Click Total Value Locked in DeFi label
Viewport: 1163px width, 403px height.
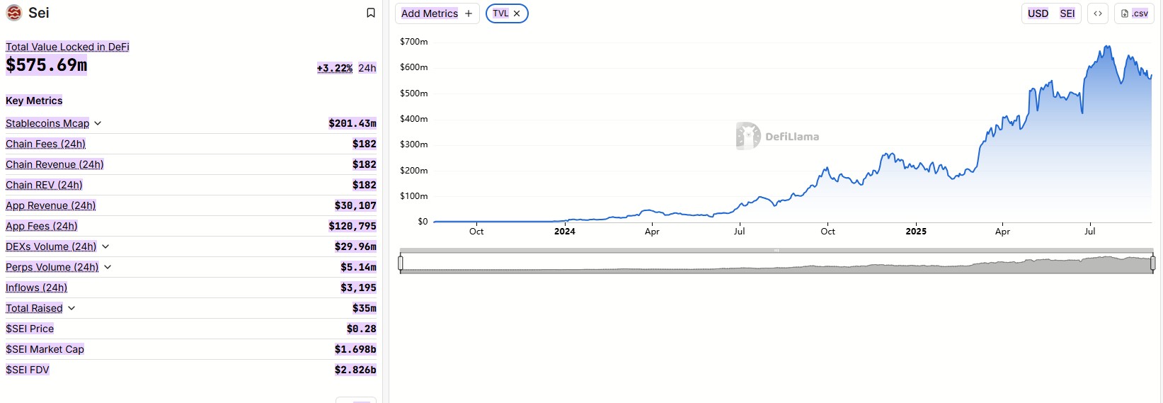(x=67, y=47)
